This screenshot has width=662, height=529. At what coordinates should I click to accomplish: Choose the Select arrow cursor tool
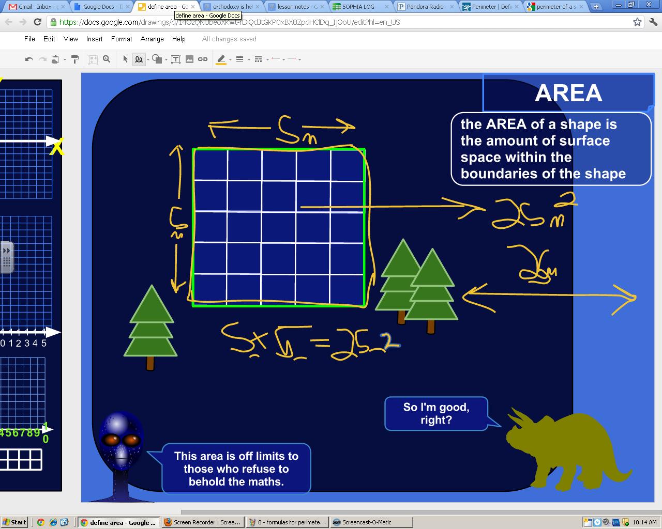(x=125, y=59)
